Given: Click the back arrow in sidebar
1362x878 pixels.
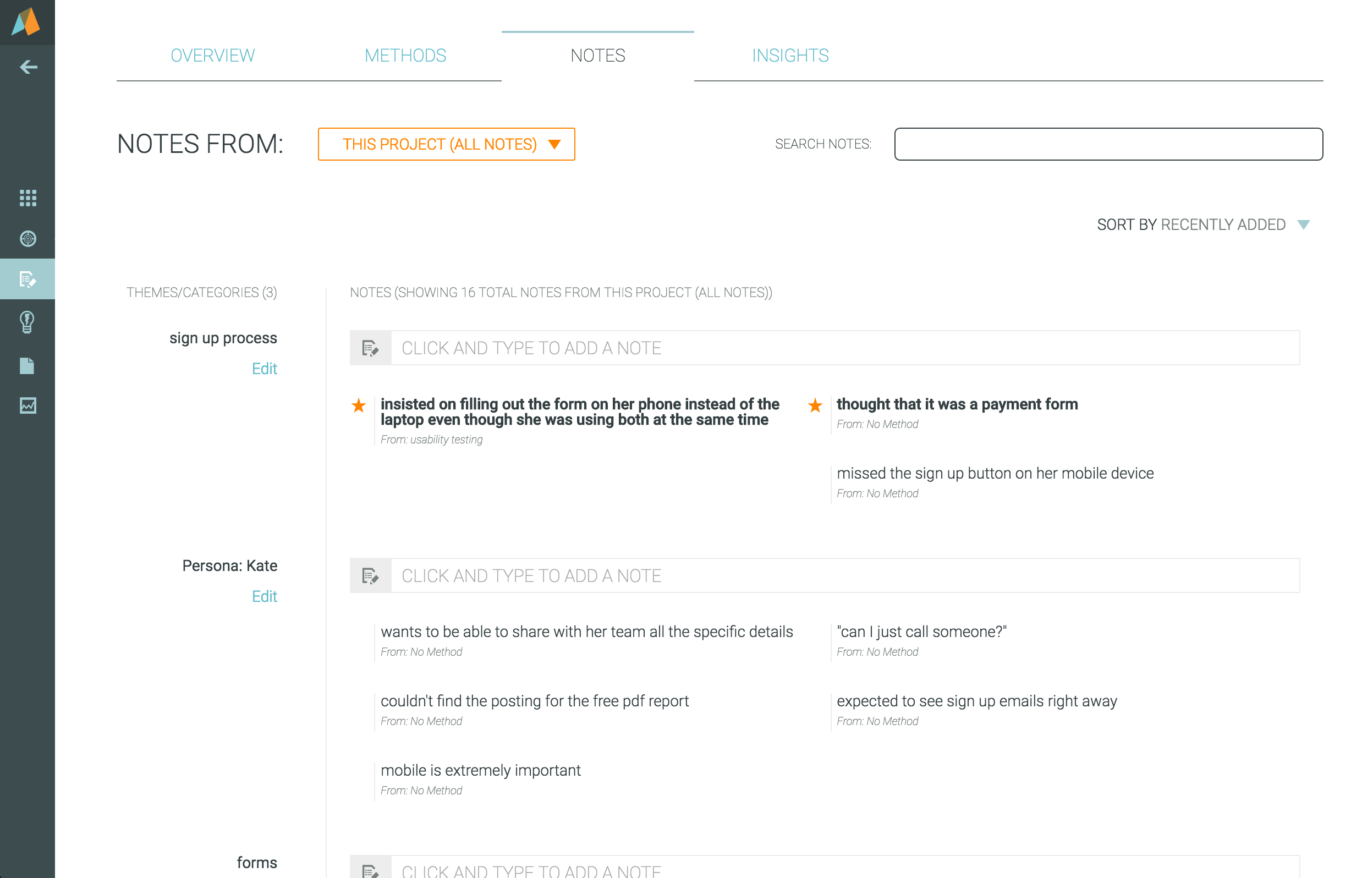Looking at the screenshot, I should 28,67.
